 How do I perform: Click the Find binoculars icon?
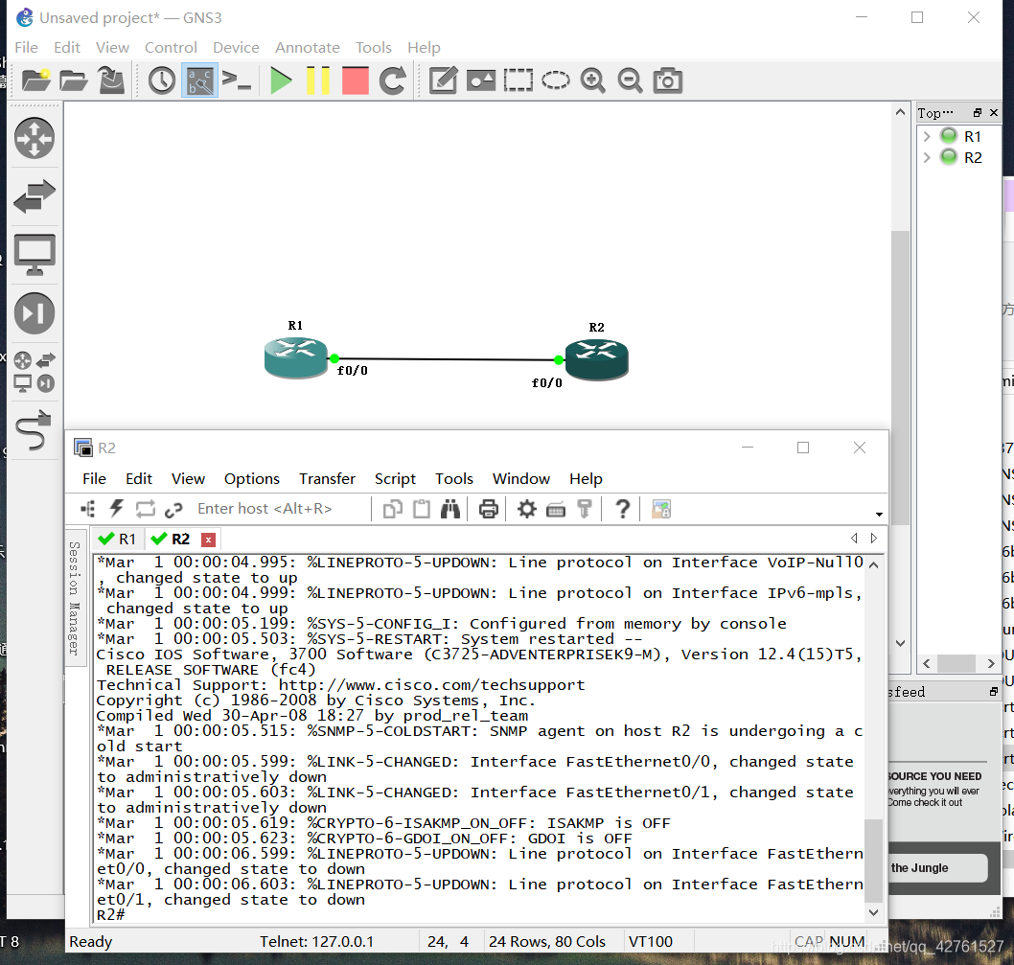tap(450, 509)
